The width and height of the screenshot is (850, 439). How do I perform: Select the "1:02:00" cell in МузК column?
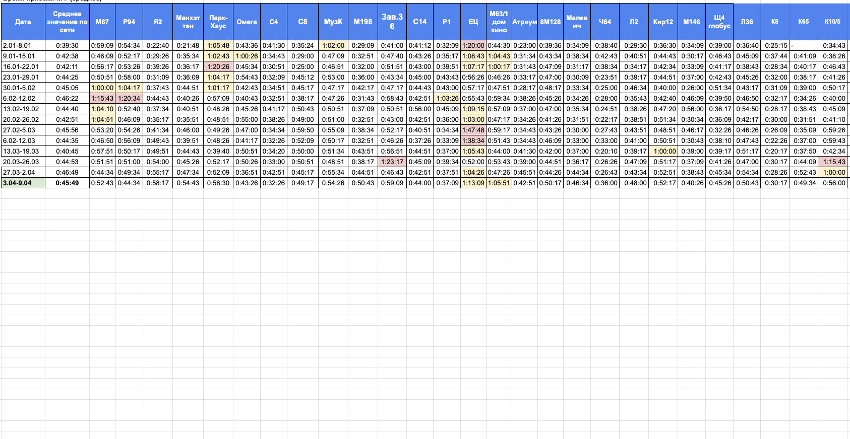tap(333, 45)
